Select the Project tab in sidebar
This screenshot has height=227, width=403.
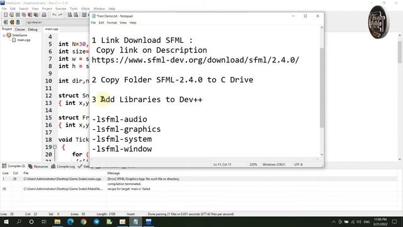tap(7, 29)
